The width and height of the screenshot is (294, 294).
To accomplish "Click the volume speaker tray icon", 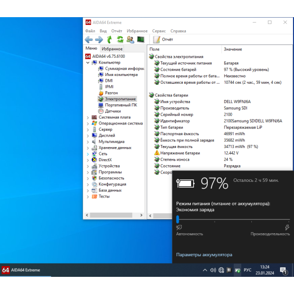I will (213, 270).
